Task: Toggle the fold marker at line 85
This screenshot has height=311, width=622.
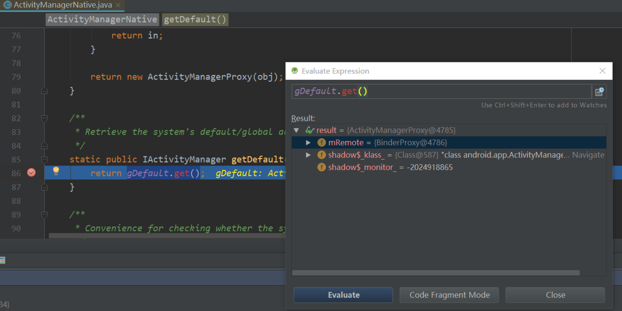Action: 44,160
